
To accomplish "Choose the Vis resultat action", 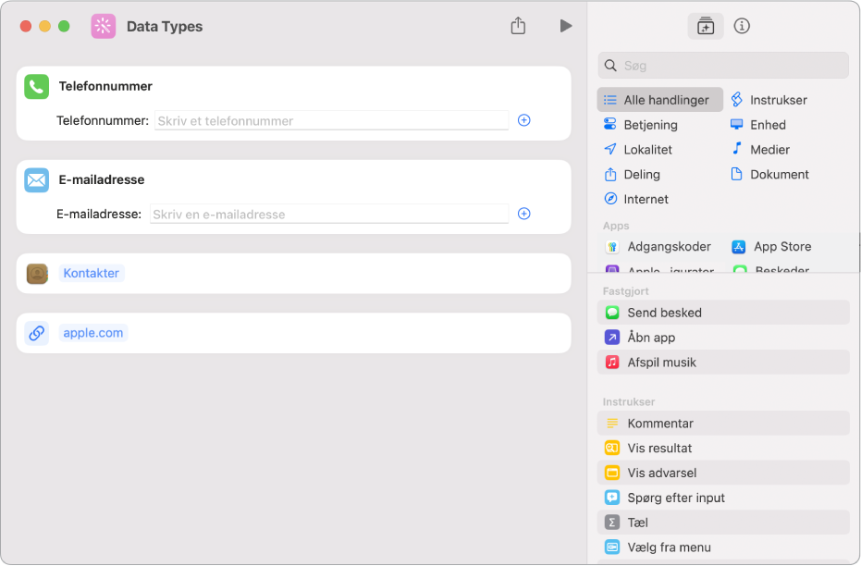I will click(x=723, y=448).
